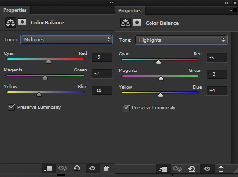Screen dimensions: 238x177
Task: Open the panel flyout menu in the Highlights panel
Action: click(233, 11)
